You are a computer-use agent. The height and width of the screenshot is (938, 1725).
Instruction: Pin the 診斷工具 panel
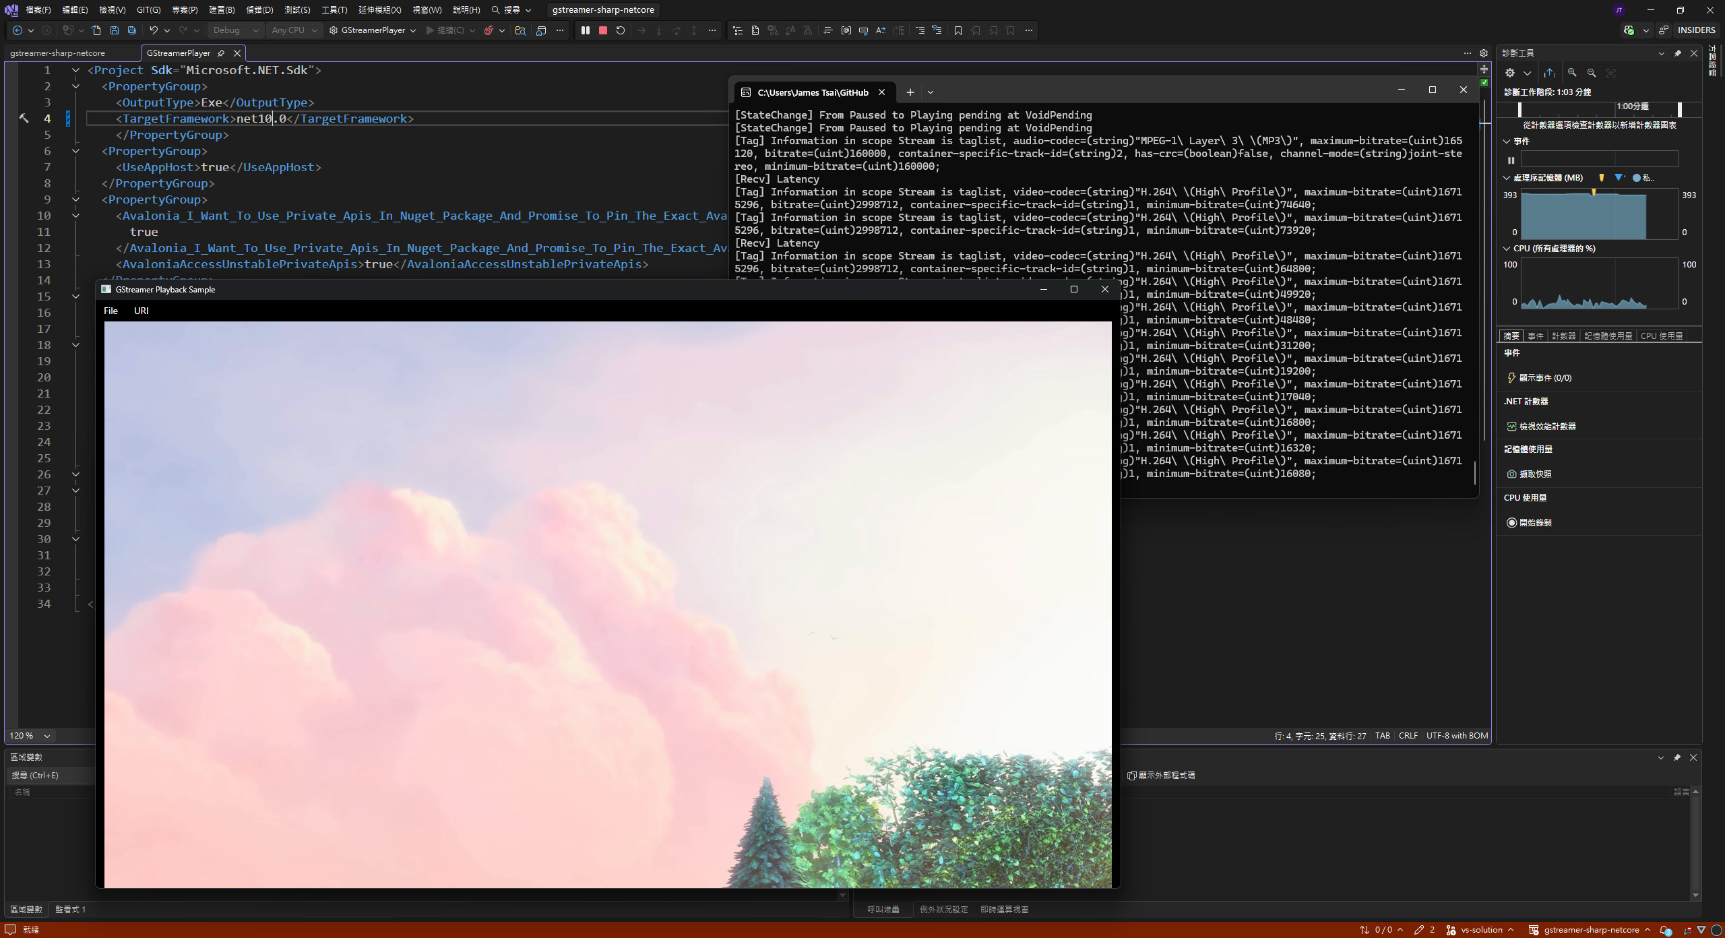(x=1678, y=53)
